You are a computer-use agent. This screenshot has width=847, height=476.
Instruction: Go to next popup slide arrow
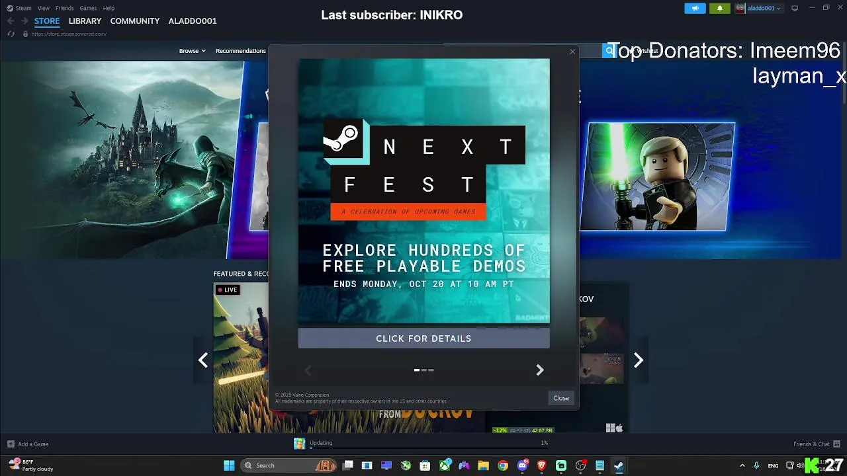point(539,370)
